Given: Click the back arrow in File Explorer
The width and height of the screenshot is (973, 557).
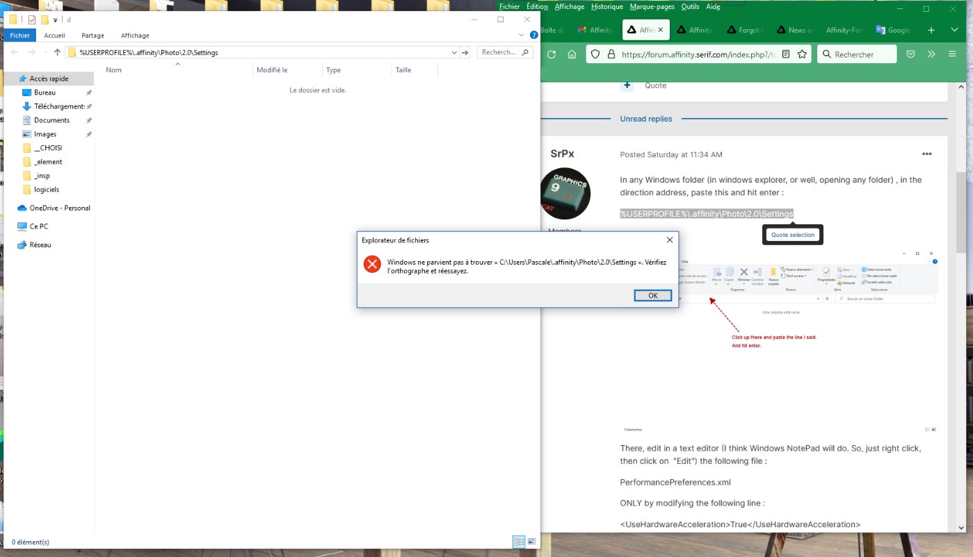Looking at the screenshot, I should (14, 52).
